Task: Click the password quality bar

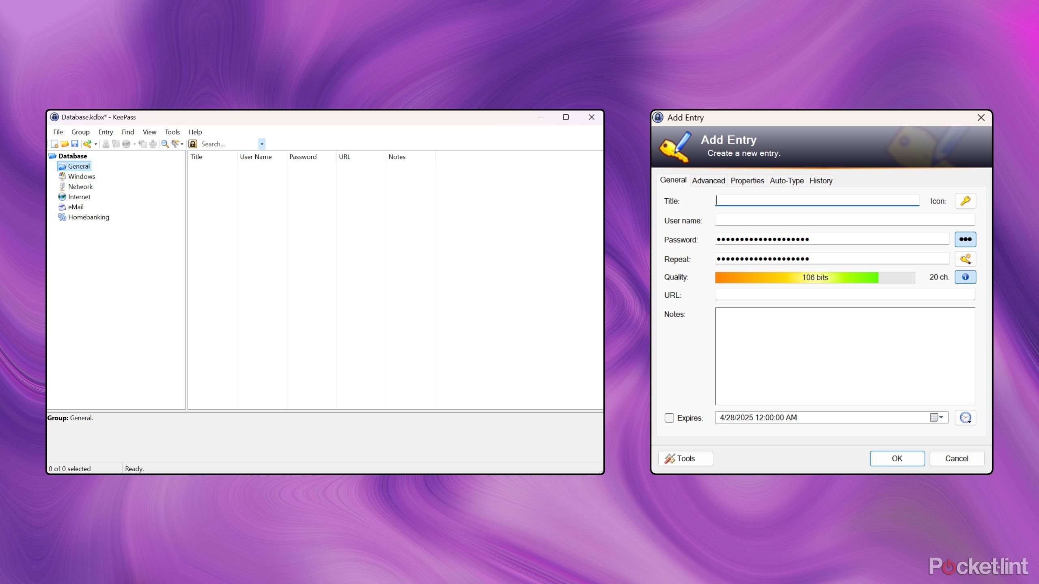Action: [x=815, y=277]
